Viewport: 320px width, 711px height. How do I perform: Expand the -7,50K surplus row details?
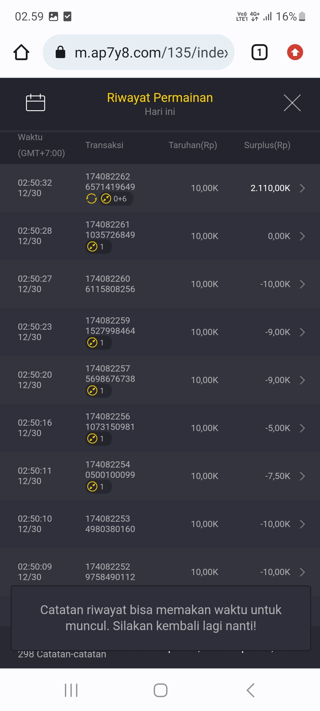point(302,476)
